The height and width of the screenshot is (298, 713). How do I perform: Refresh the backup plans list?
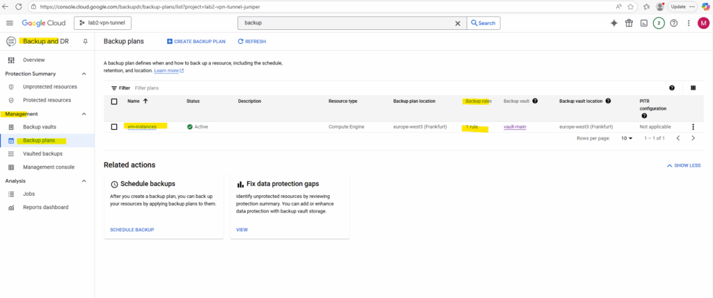252,42
